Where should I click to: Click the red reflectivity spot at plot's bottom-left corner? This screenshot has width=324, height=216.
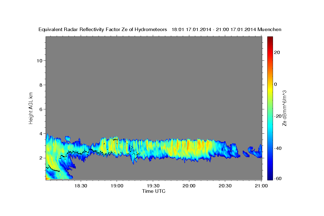click(x=47, y=178)
